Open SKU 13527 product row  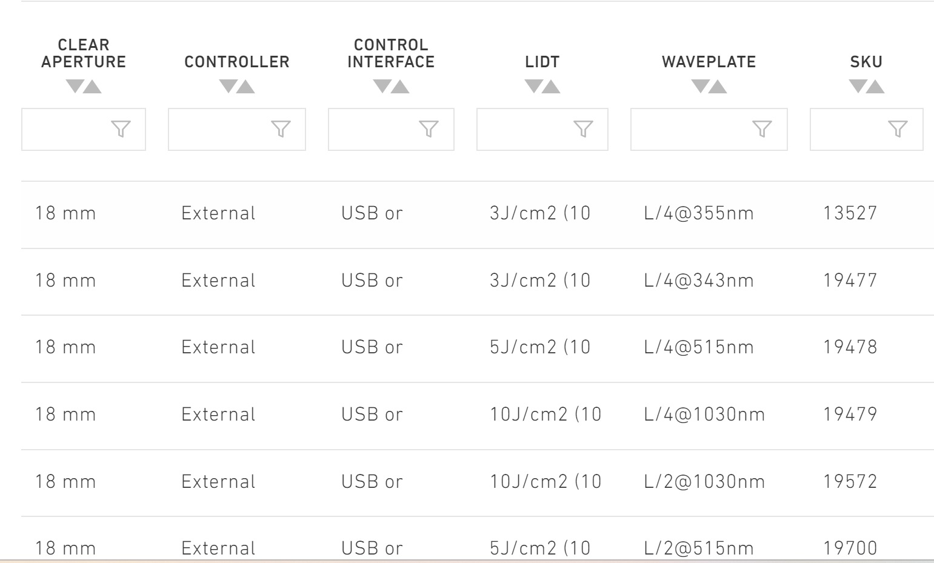click(478, 215)
